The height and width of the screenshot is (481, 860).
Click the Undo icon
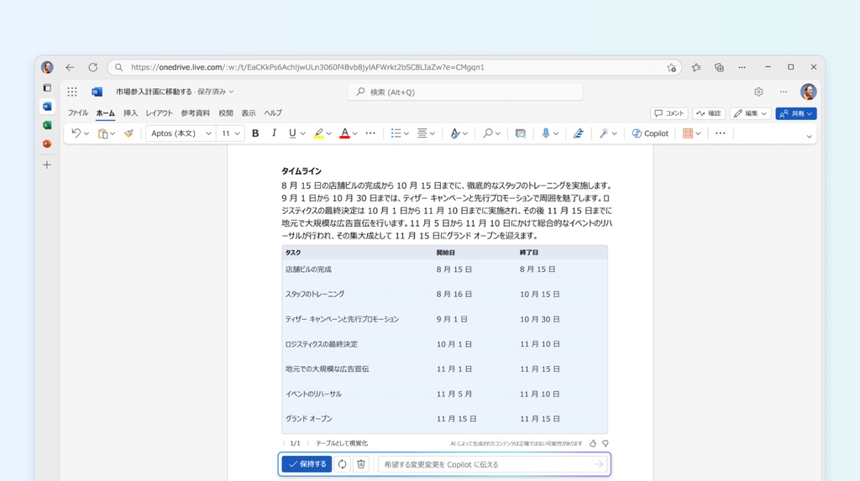tap(76, 133)
